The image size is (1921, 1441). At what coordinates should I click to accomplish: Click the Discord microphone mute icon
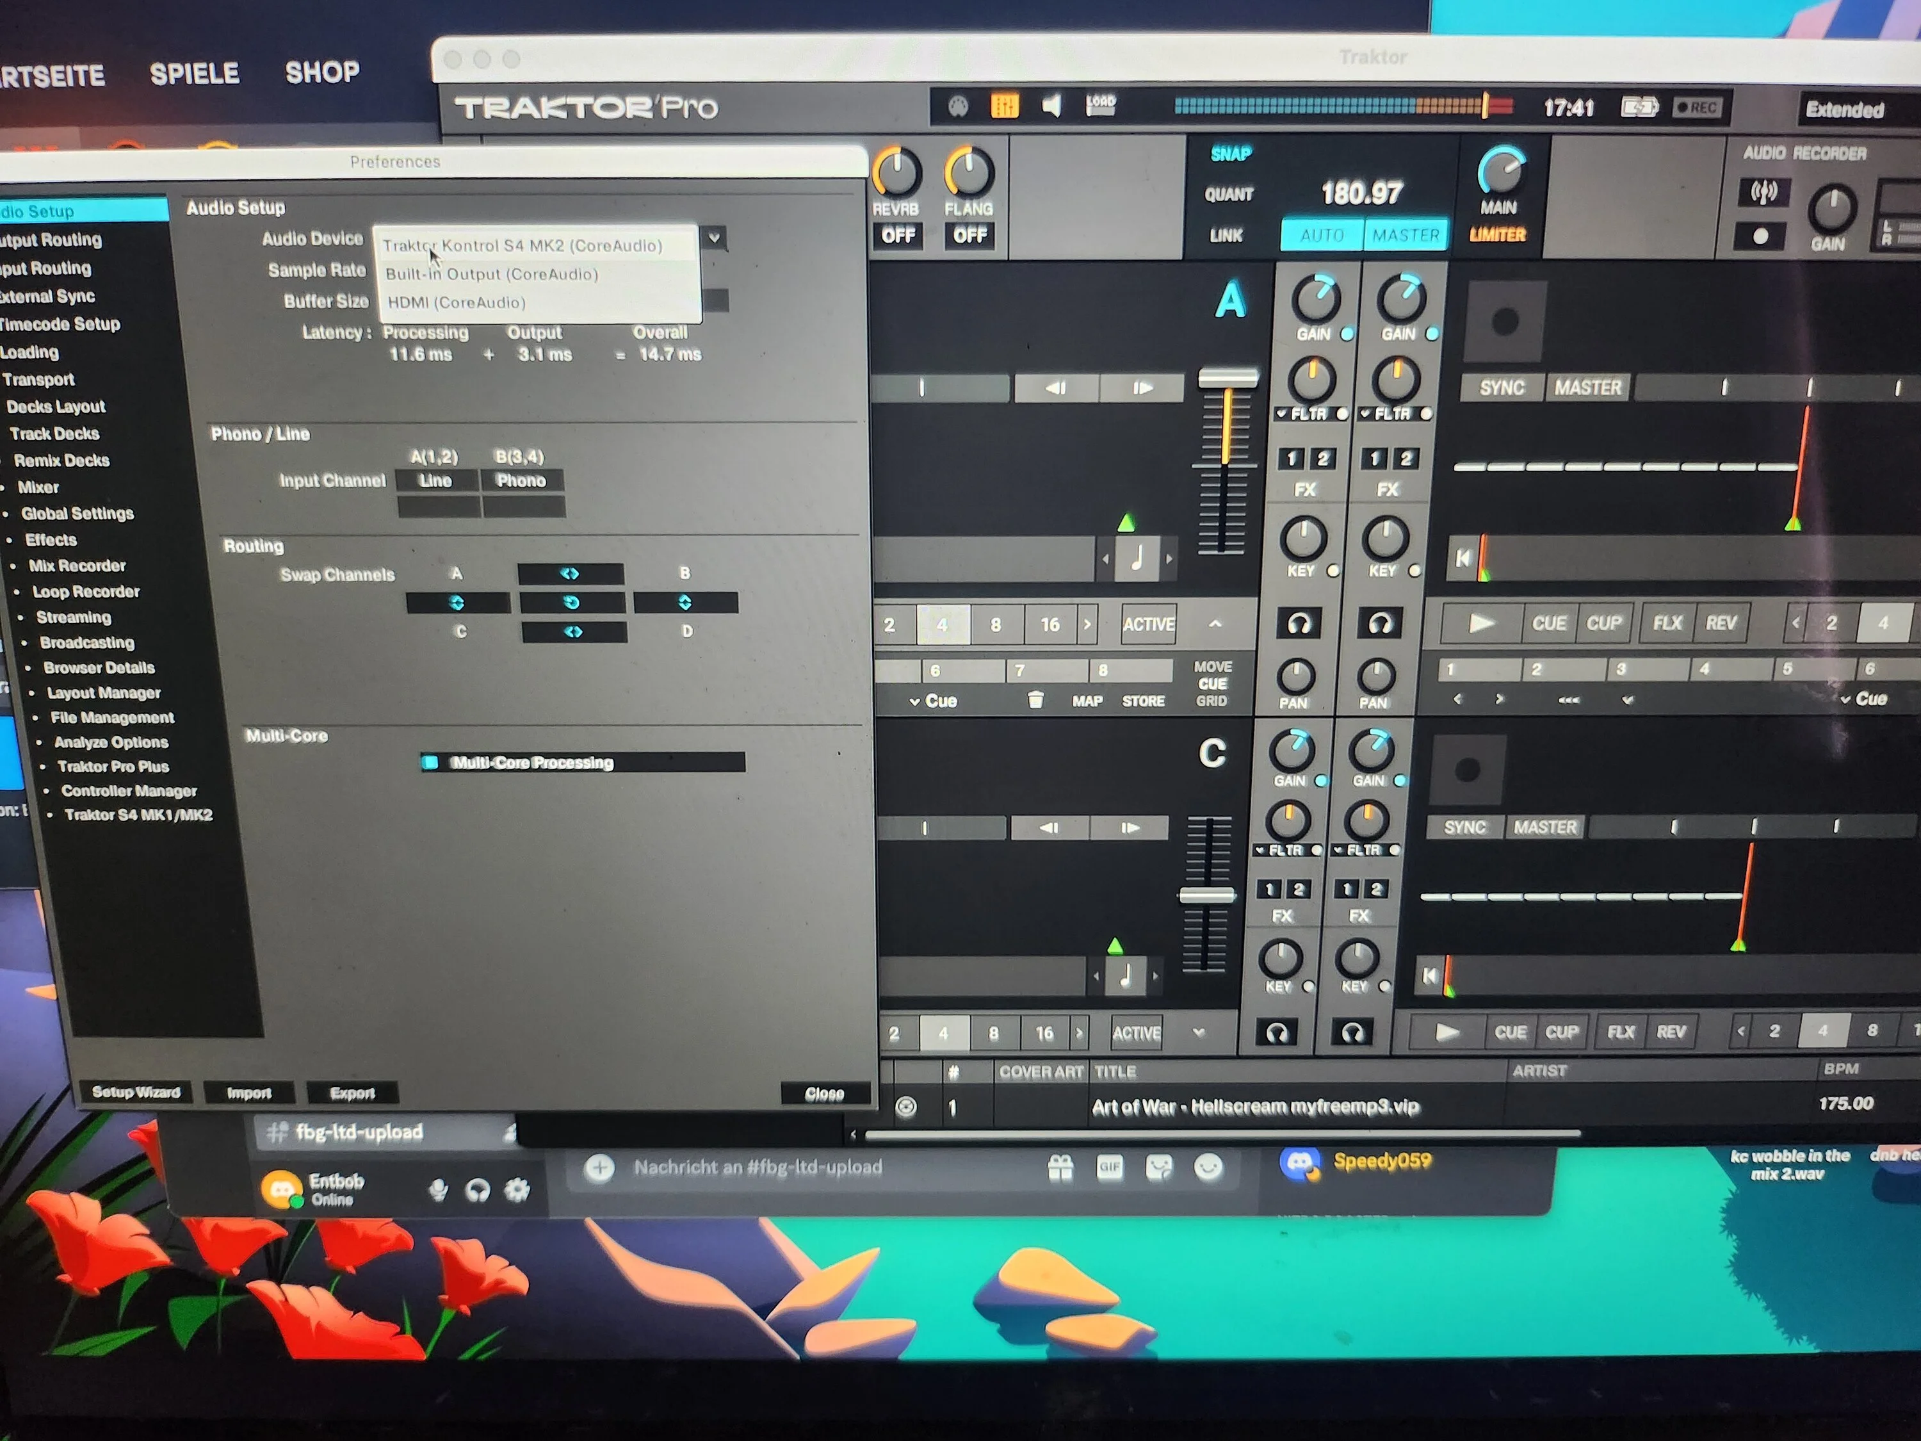439,1190
